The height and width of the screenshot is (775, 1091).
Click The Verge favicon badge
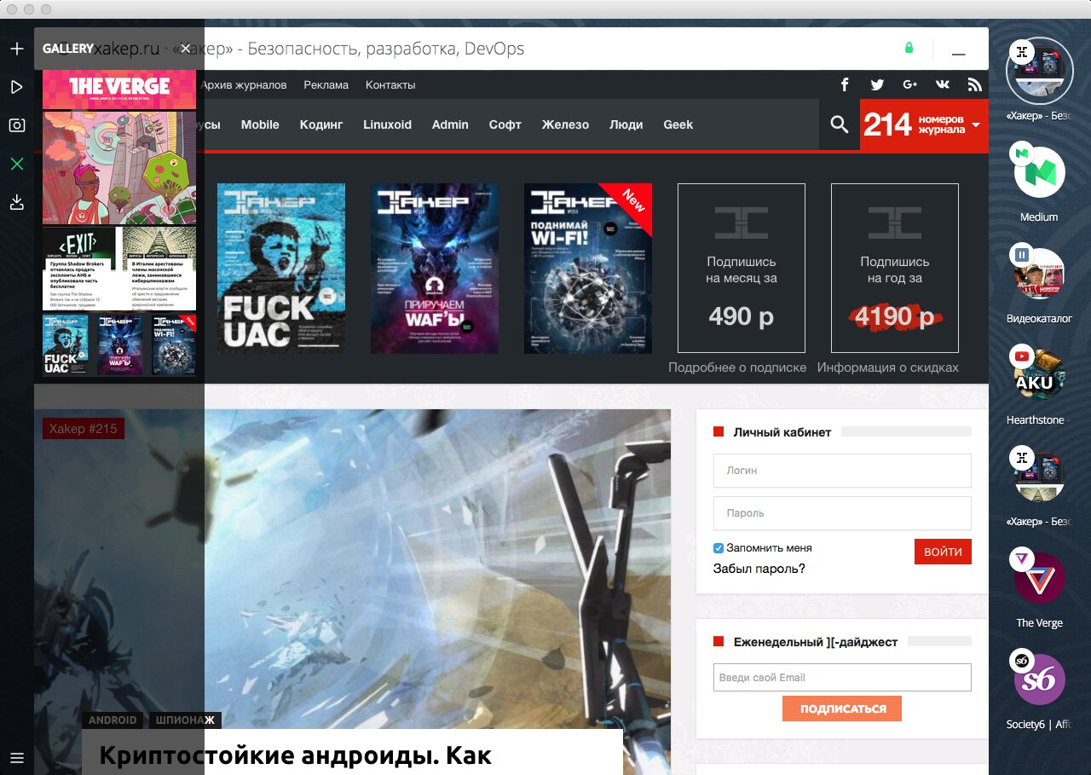[x=1021, y=559]
